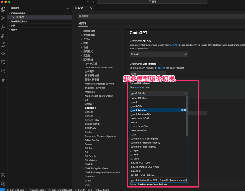Focus the 搜尋設定 settings search field
Viewport: 245px width, 191px height.
[161, 16]
